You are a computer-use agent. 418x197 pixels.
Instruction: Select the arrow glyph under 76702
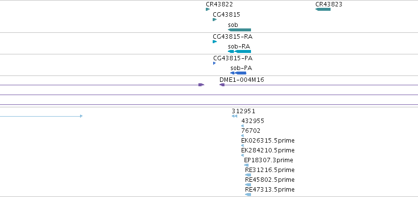(242, 136)
